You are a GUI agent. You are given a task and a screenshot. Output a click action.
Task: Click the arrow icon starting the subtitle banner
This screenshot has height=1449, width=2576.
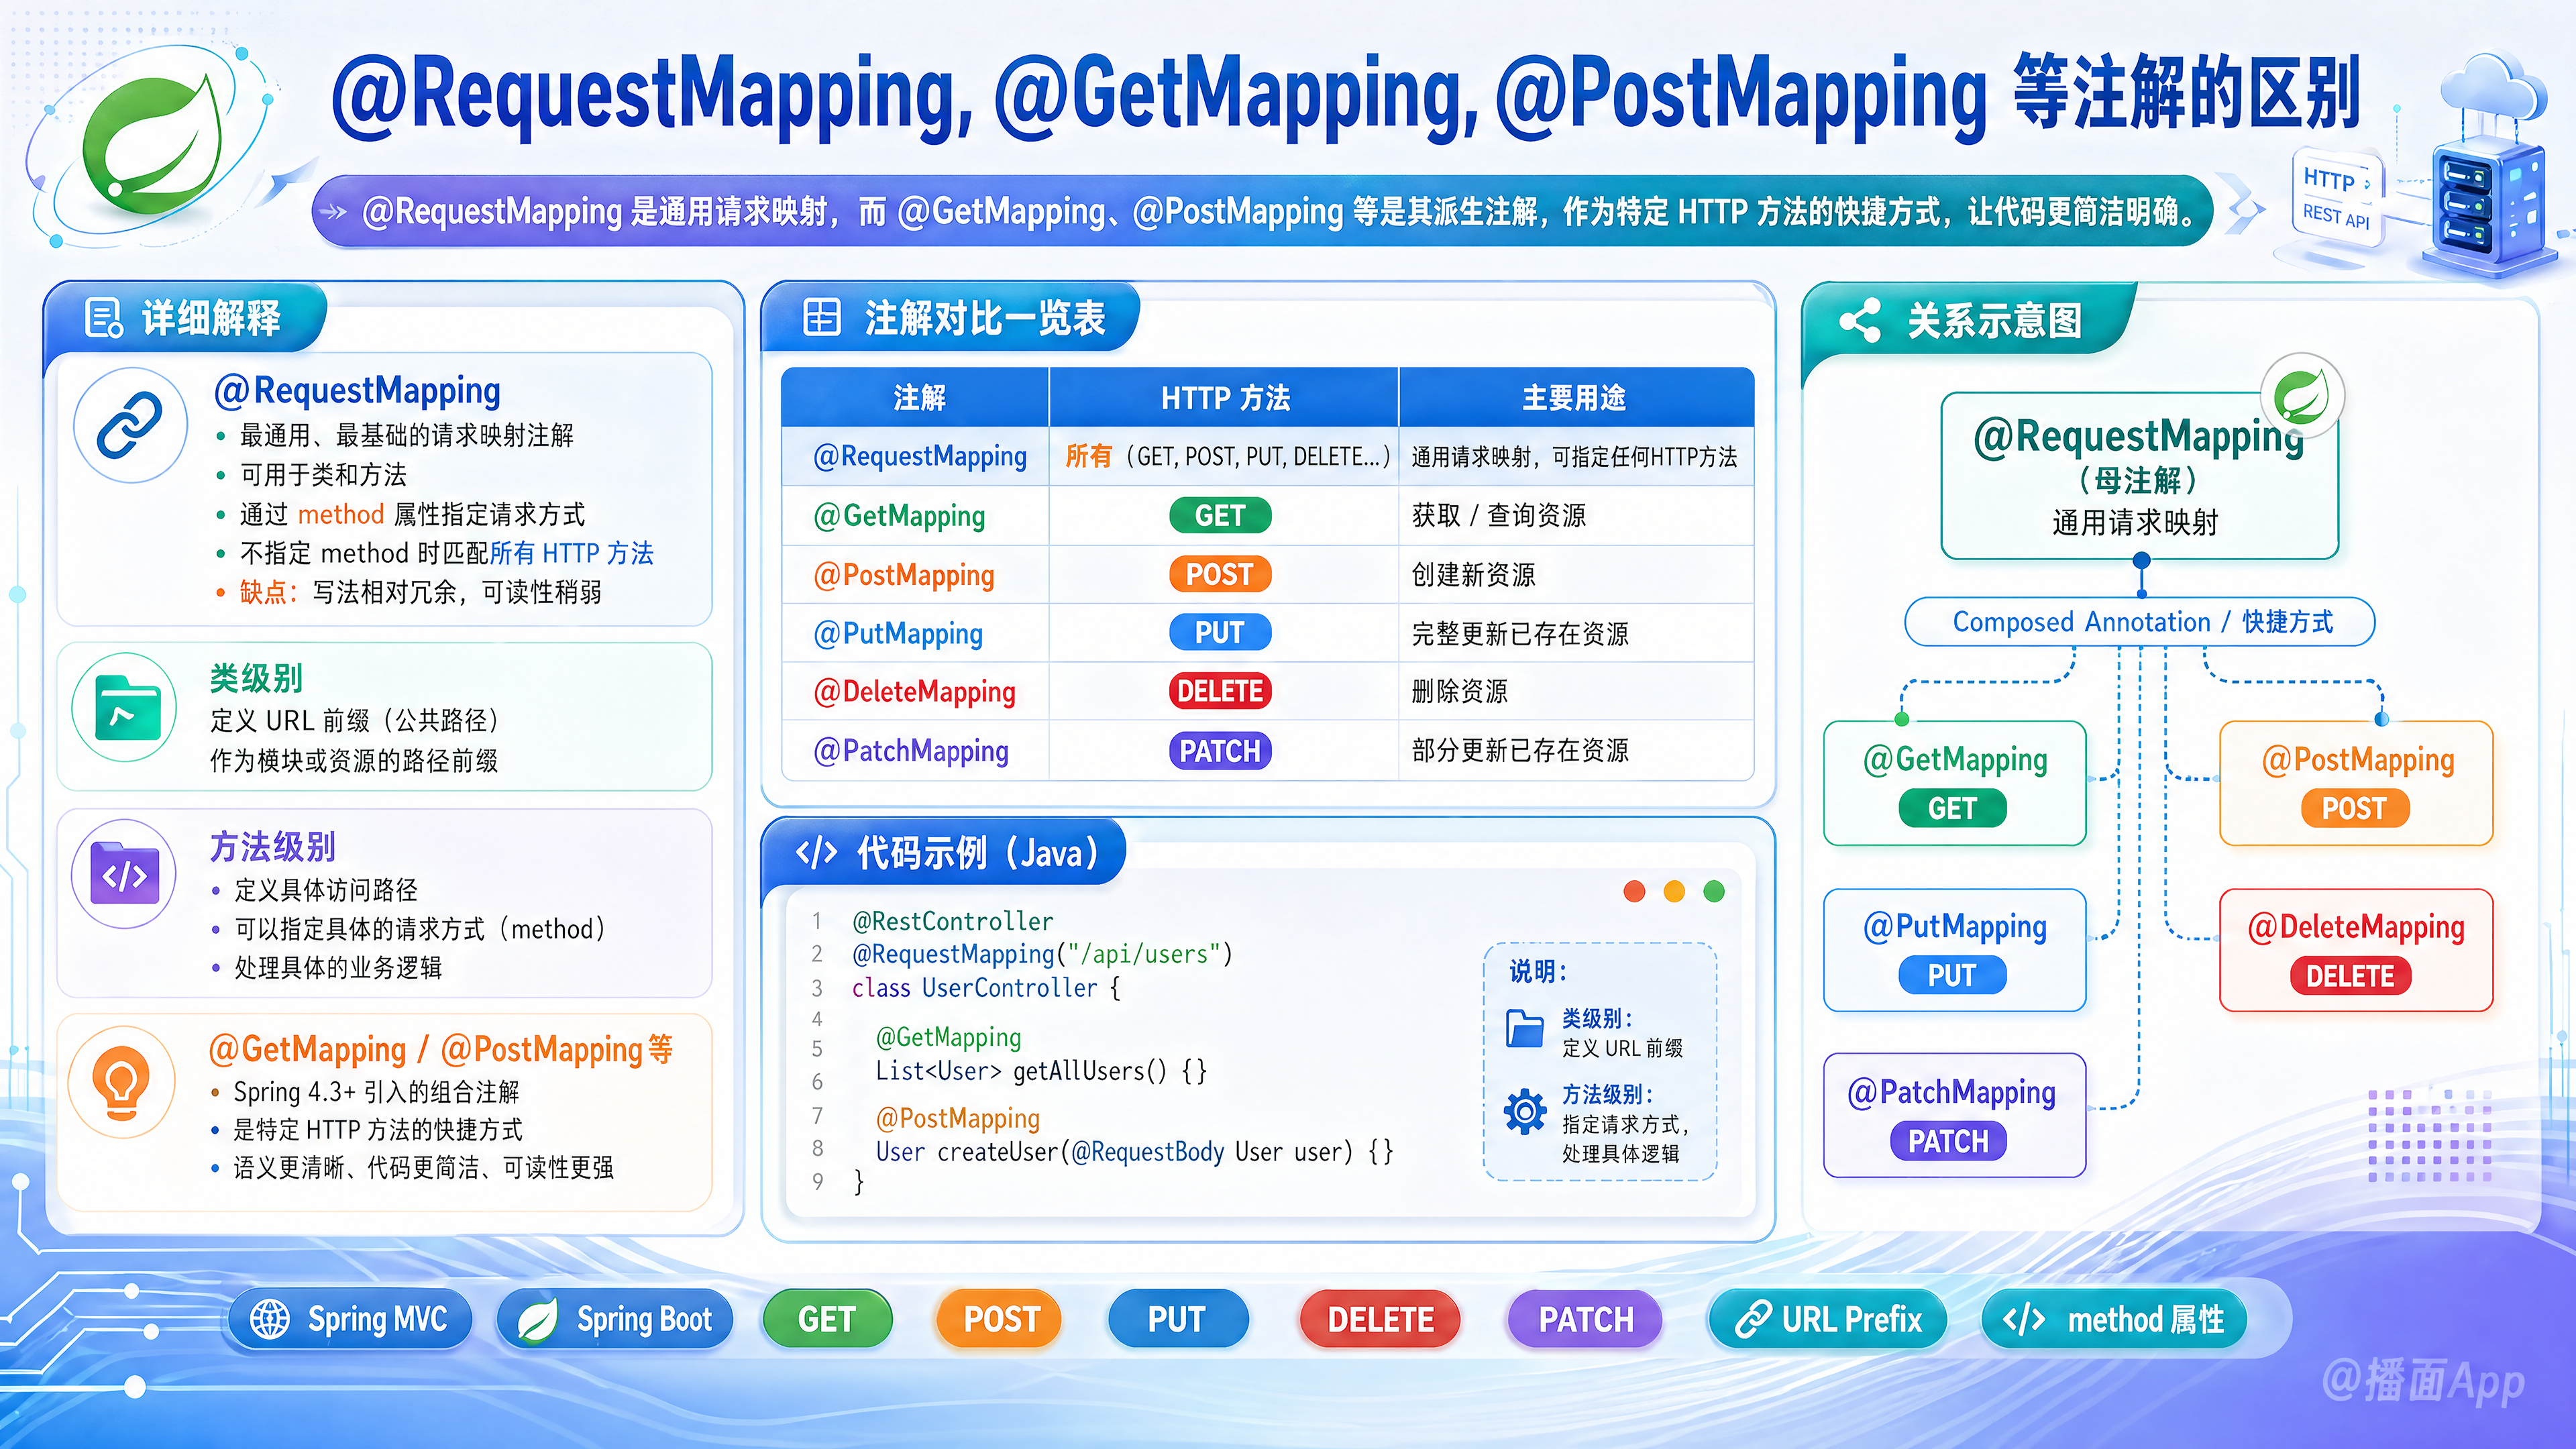[332, 212]
